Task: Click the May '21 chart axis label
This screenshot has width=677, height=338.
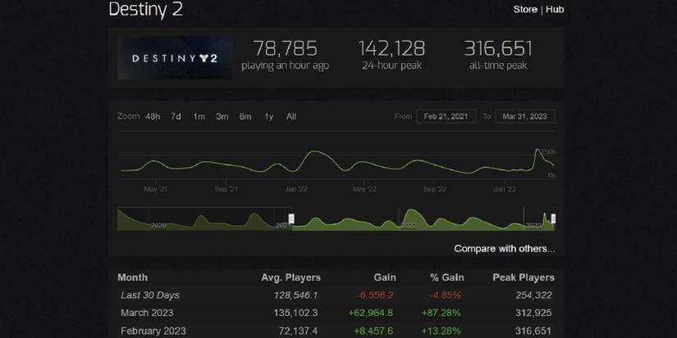Action: [155, 189]
